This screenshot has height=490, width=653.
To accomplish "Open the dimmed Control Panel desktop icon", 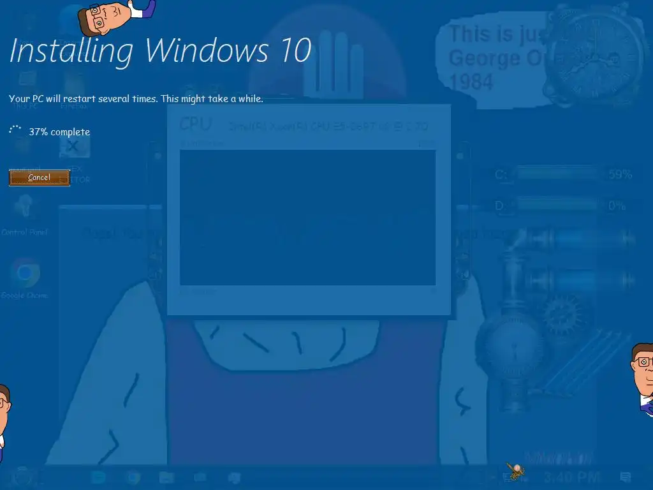I will click(x=24, y=216).
